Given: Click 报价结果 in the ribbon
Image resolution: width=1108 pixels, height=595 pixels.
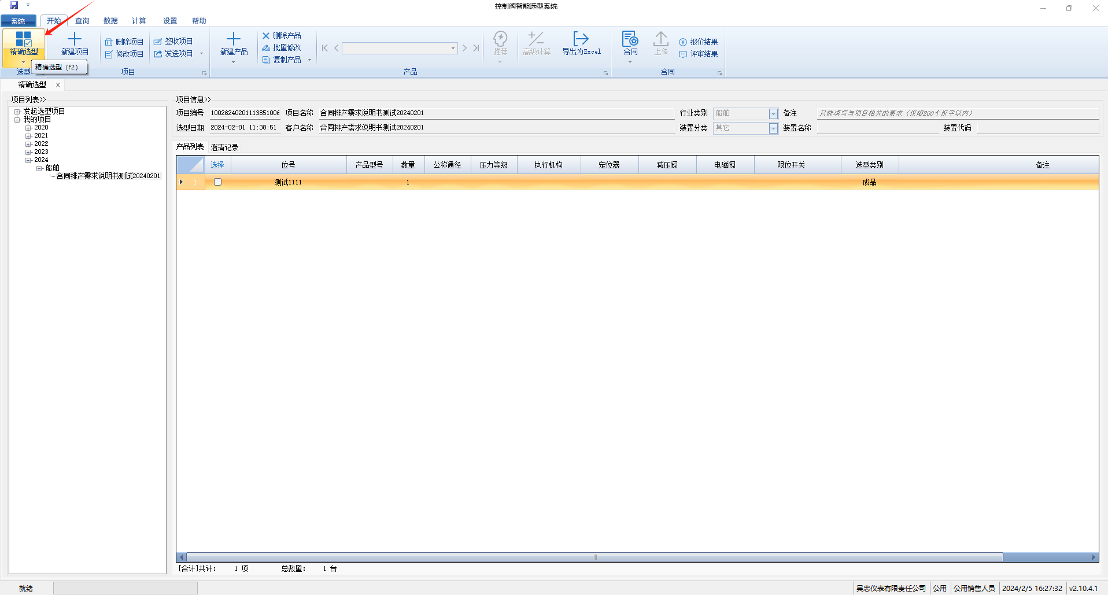Looking at the screenshot, I should pyautogui.click(x=699, y=42).
